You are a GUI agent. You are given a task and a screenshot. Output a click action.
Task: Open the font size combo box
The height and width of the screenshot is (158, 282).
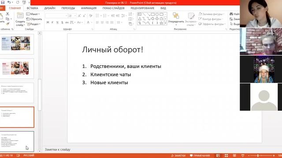click(x=72, y=16)
